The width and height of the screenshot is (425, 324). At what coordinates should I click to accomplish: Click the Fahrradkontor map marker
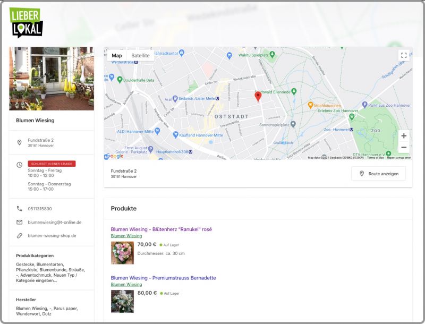pos(182,53)
